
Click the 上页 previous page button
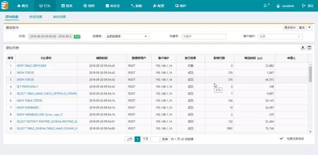129,139
